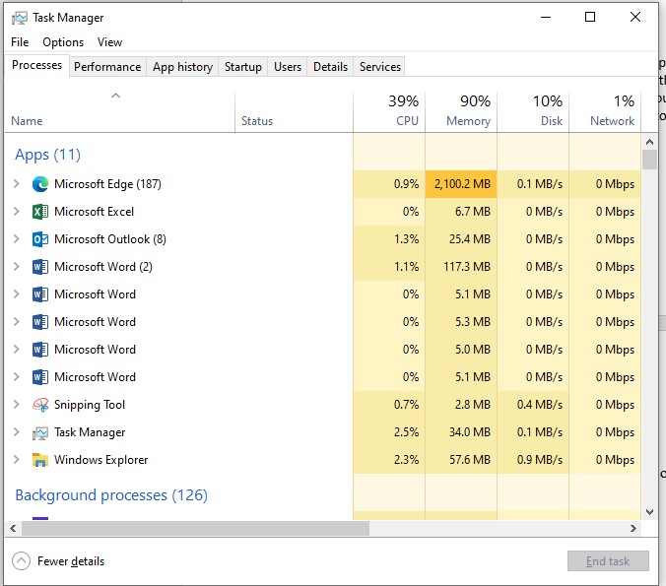Image resolution: width=666 pixels, height=586 pixels.
Task: Click Task Manager title bar icon
Action: (x=18, y=18)
